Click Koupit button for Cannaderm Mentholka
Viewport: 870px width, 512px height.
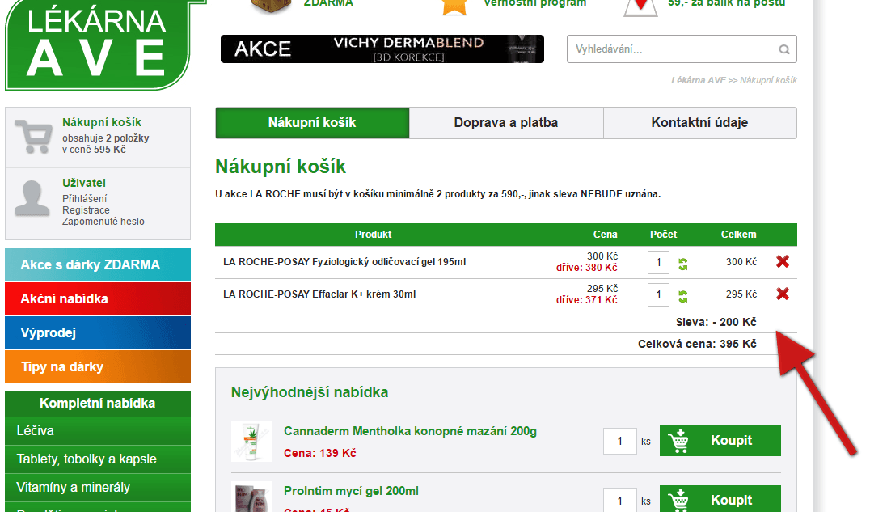[720, 441]
